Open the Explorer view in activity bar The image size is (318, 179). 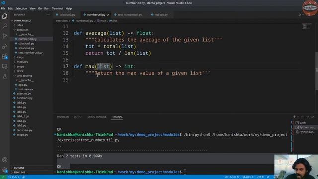click(5, 16)
